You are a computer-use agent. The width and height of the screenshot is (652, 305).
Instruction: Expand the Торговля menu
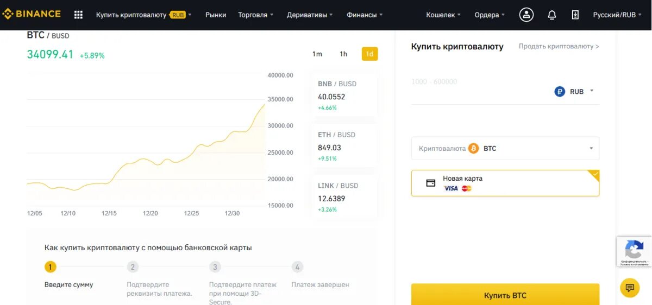[x=256, y=15]
